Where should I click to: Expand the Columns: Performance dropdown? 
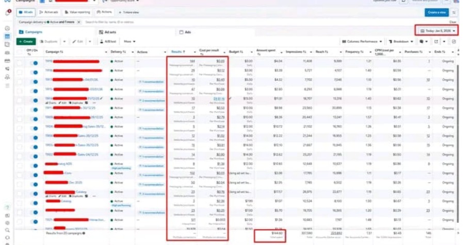coord(362,41)
